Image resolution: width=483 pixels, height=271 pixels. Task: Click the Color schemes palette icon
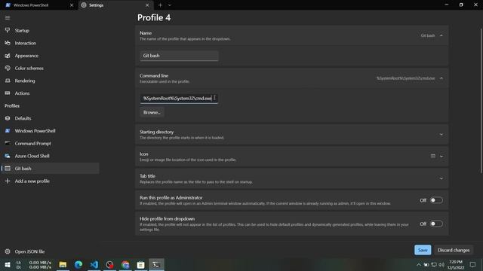8,69
